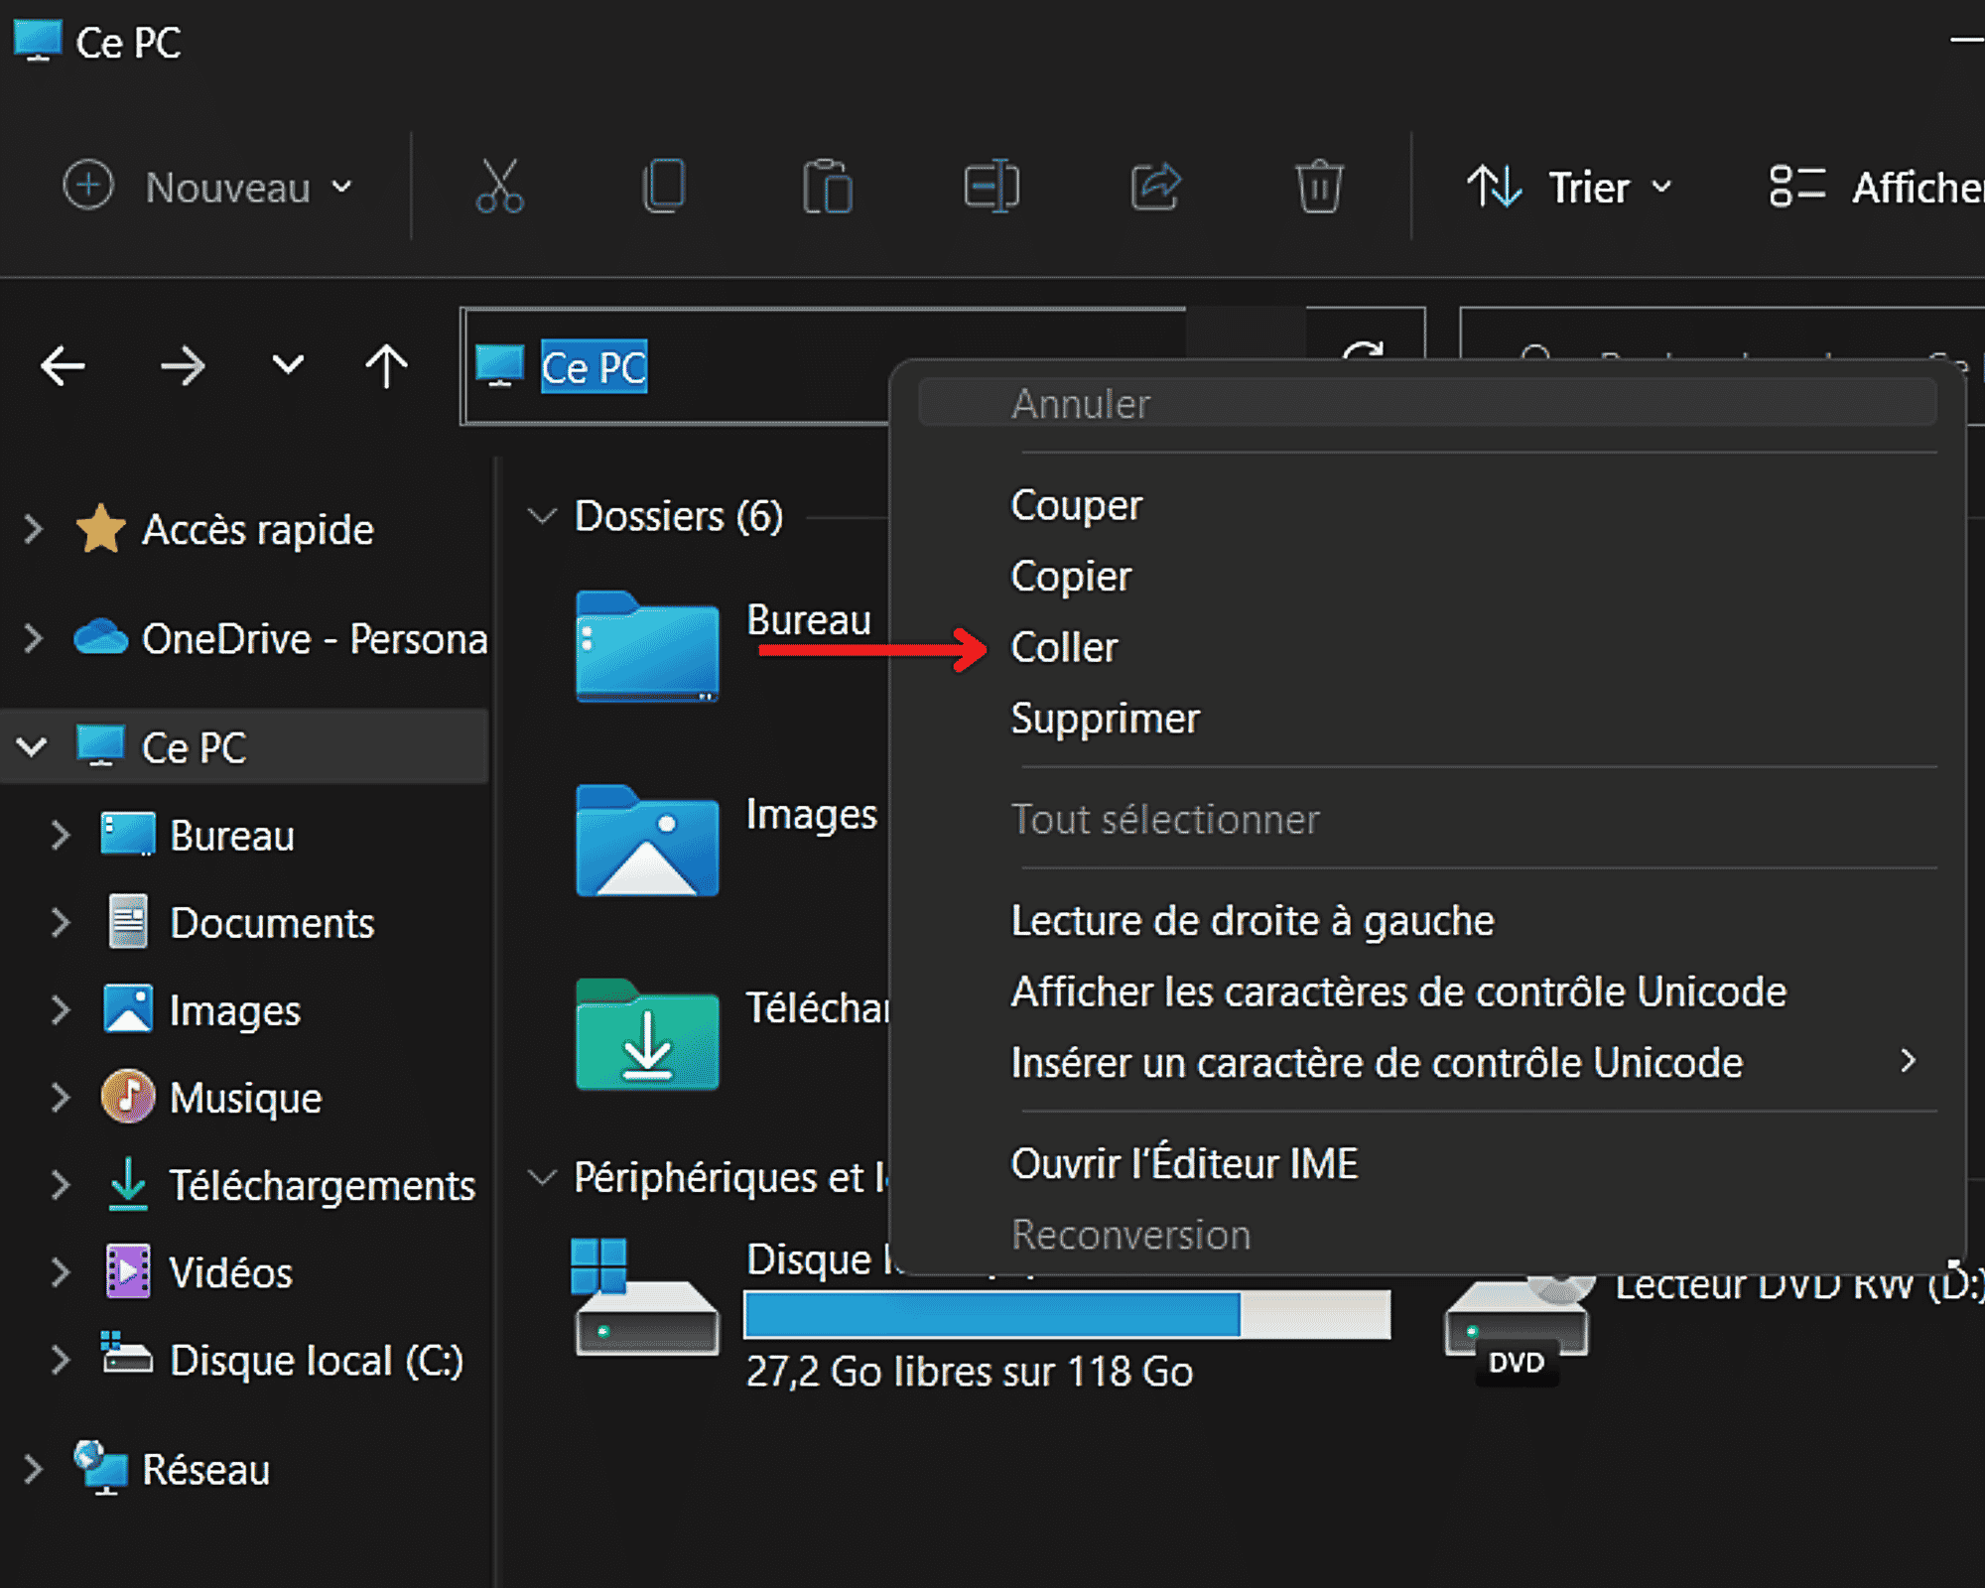Screen dimensions: 1985x1588
Task: Click the Delete trash icon in toolbar
Action: tap(1319, 187)
